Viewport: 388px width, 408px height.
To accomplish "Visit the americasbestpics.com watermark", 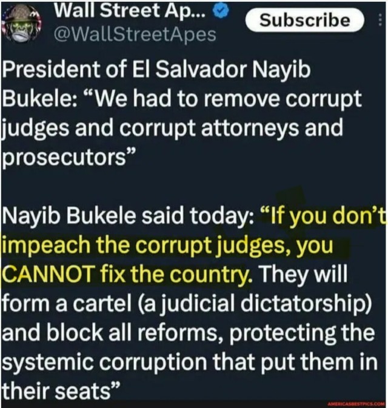I will point(356,403).
